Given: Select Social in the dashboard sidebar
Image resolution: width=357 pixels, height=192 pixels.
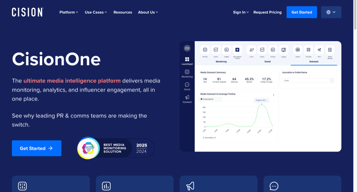Looking at the screenshot, I should click(x=187, y=86).
